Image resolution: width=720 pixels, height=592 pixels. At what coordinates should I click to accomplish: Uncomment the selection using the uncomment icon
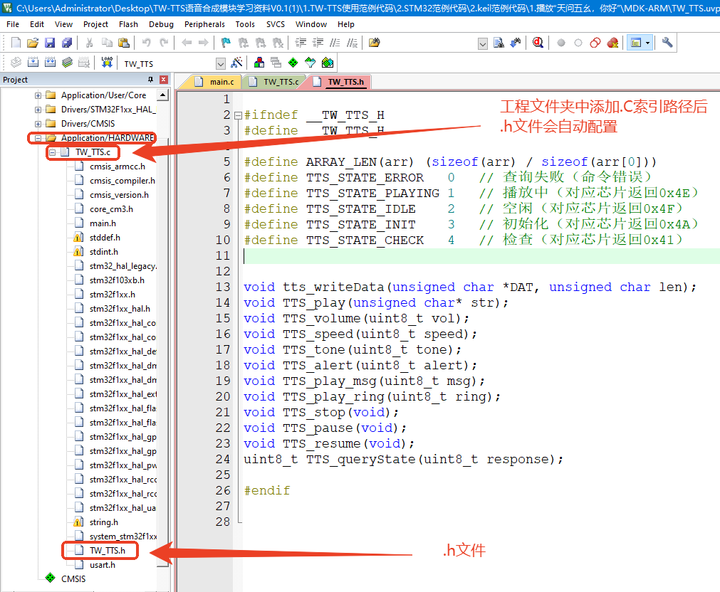(353, 43)
